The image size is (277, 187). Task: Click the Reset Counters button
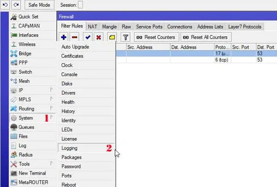(x=157, y=37)
